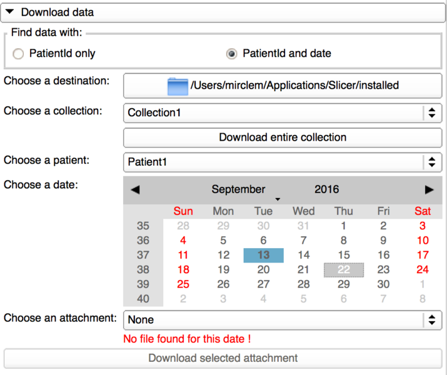
Task: Click August 28 in previous month
Action: click(x=183, y=226)
